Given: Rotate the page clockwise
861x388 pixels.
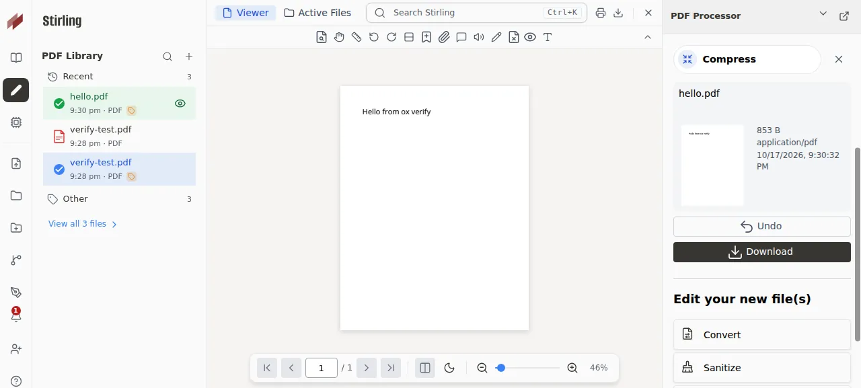Looking at the screenshot, I should tap(391, 37).
